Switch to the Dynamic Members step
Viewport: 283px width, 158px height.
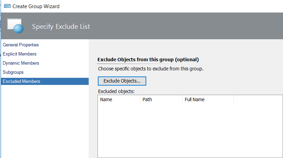(21, 63)
